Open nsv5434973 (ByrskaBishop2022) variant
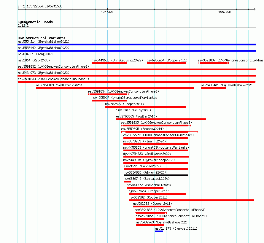Viewport: 264px width, 243px height. pyautogui.click(x=44, y=73)
